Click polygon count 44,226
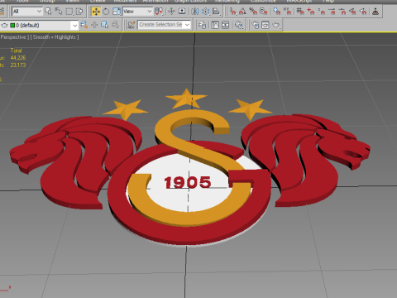Viewport: 397px width, 298px height. [x=18, y=58]
